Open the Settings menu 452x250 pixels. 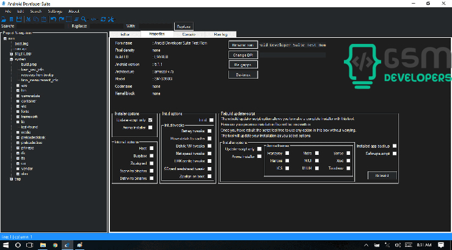coord(55,11)
